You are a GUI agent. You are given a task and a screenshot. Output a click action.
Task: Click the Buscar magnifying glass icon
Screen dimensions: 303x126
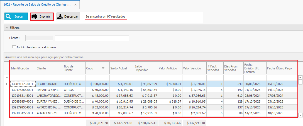(x=8, y=17)
